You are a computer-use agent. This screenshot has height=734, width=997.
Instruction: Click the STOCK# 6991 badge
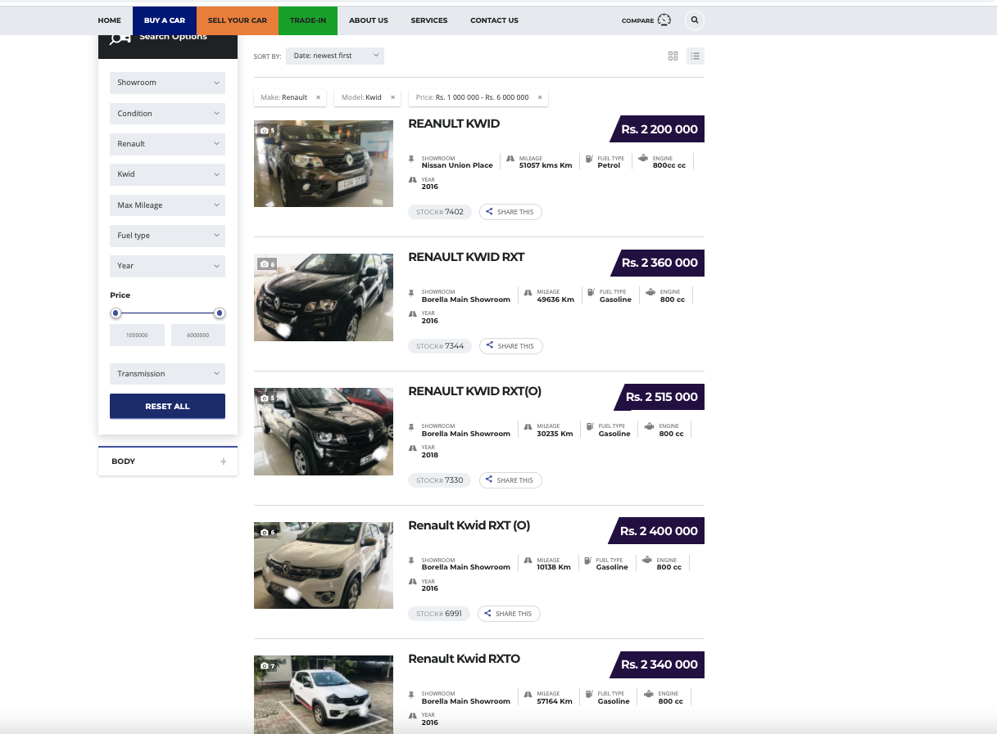point(439,614)
